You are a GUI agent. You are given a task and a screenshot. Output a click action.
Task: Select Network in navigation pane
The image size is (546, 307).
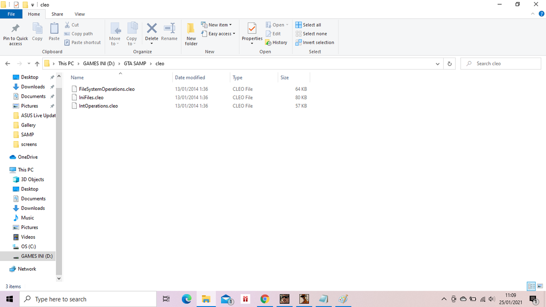click(23, 269)
